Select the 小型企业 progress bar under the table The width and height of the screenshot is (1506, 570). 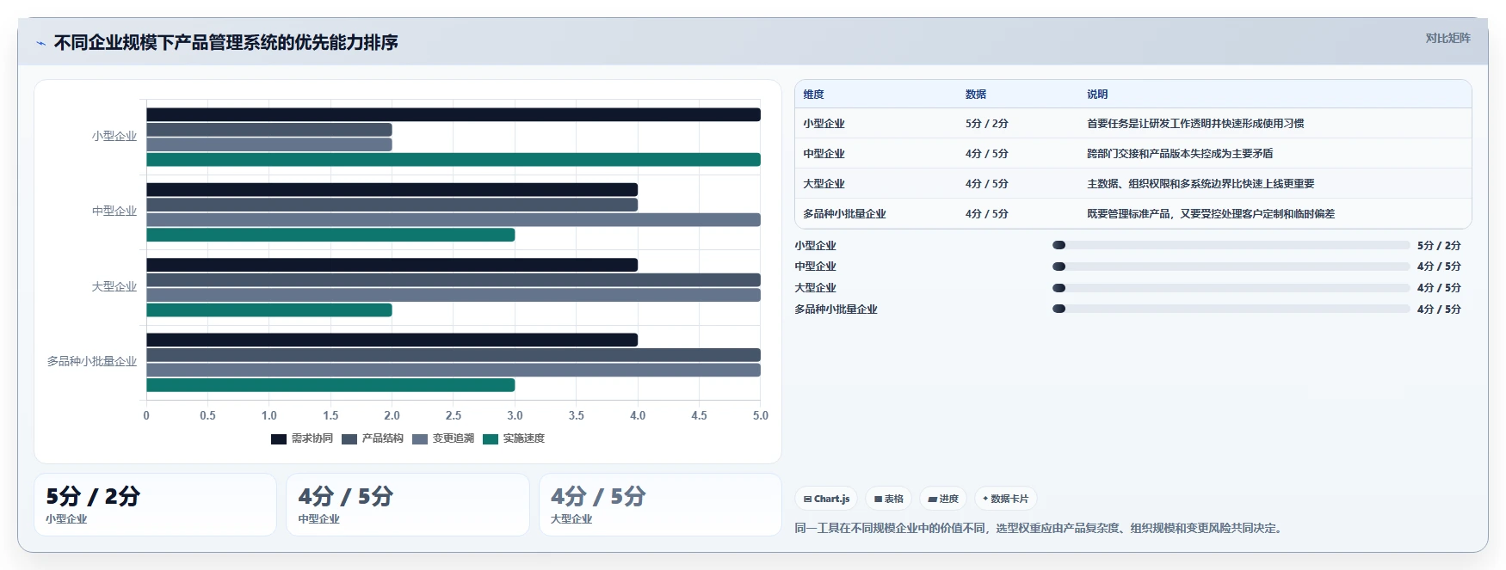coord(1231,245)
